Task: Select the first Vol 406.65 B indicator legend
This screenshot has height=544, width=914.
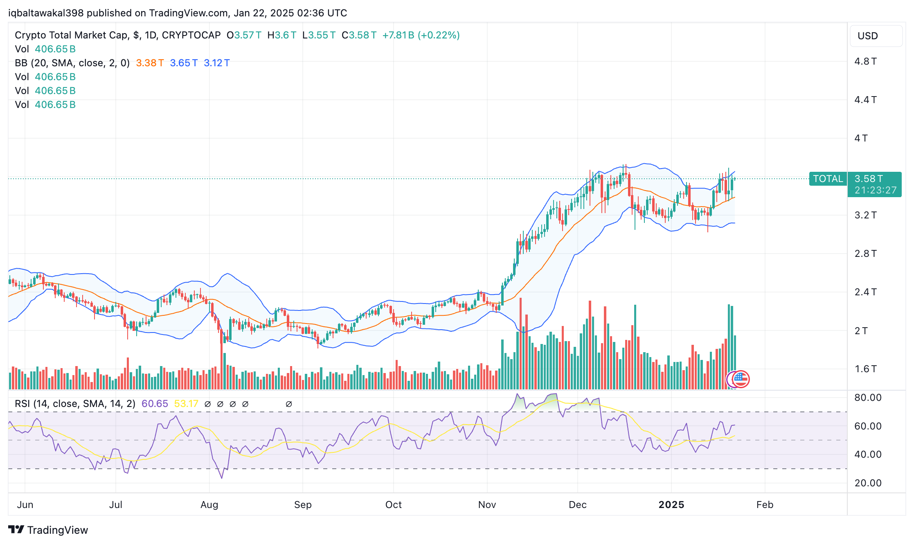Action: pyautogui.click(x=45, y=49)
